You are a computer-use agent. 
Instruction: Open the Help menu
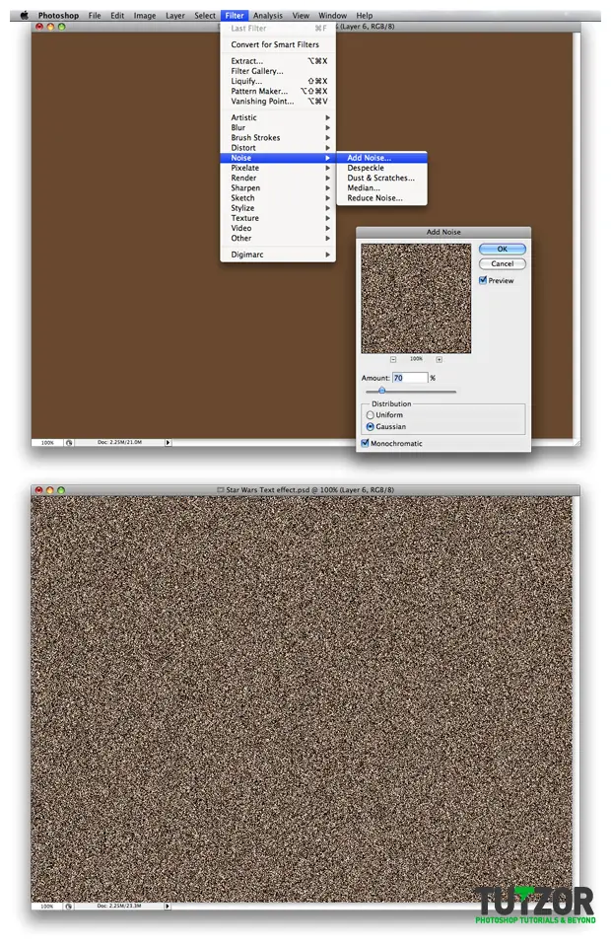click(x=365, y=15)
